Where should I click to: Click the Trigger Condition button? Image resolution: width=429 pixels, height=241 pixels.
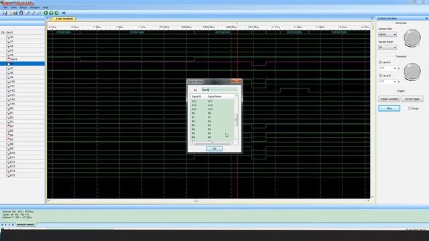tap(389, 99)
